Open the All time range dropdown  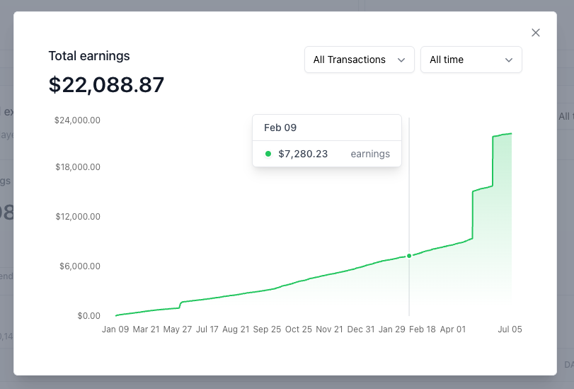(x=471, y=60)
